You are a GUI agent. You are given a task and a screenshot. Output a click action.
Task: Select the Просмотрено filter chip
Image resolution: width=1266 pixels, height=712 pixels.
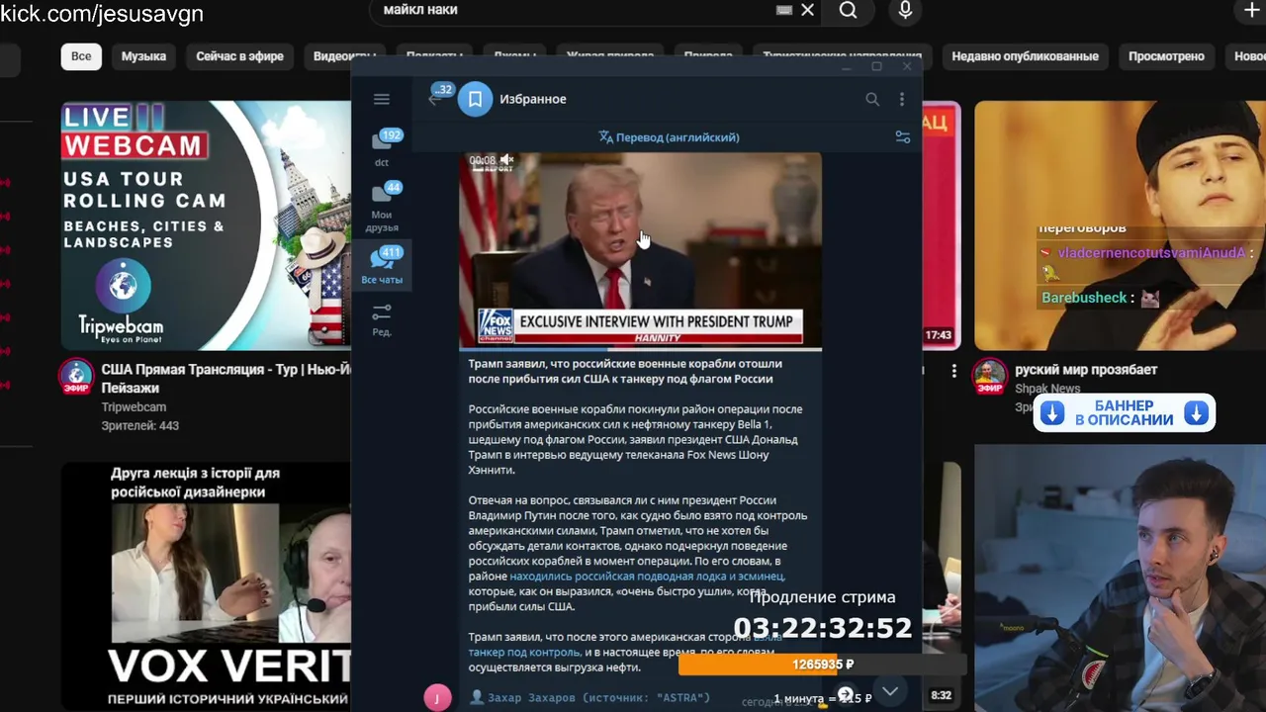[x=1166, y=56]
